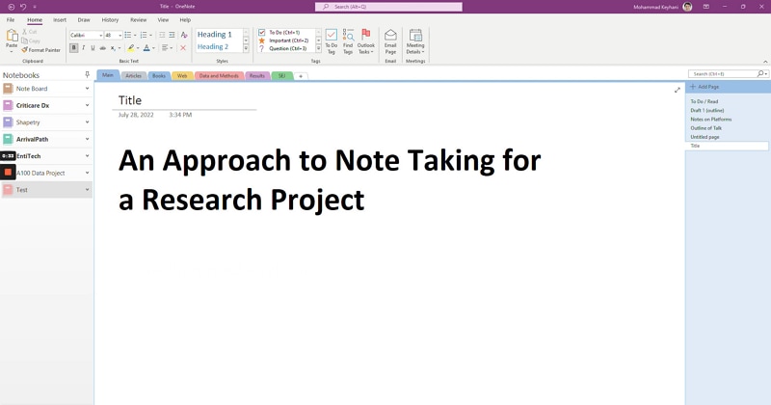Click the Cut scissors command

30,32
